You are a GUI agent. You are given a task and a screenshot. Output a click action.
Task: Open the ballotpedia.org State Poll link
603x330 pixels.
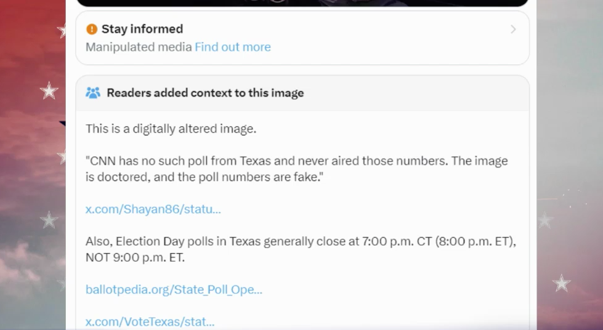click(x=174, y=289)
